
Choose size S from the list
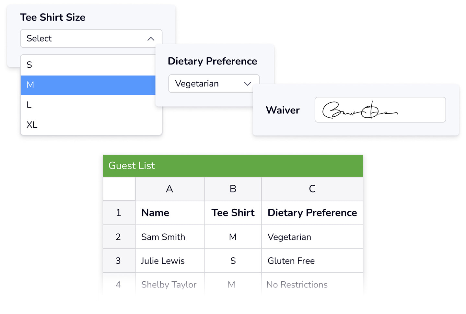[x=88, y=65]
